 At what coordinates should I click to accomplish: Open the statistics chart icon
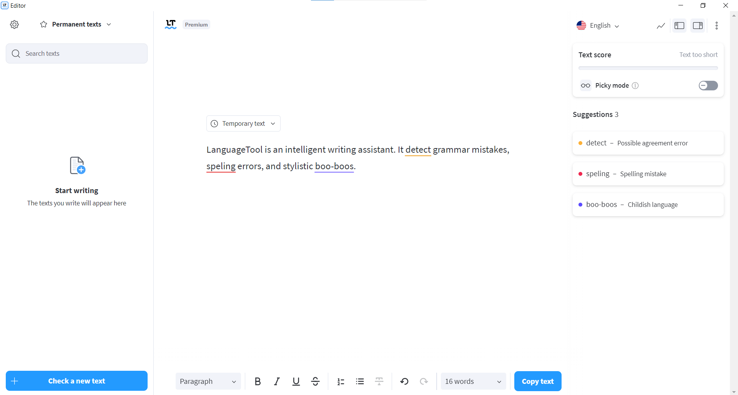point(661,26)
